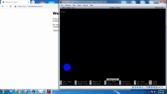Screen dimensions: 167x94
Task: Click the Chrome forward button
Action: 7,6
